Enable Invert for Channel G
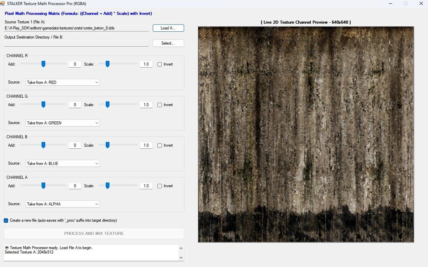Screen dimensions: 428x267 click(160, 105)
